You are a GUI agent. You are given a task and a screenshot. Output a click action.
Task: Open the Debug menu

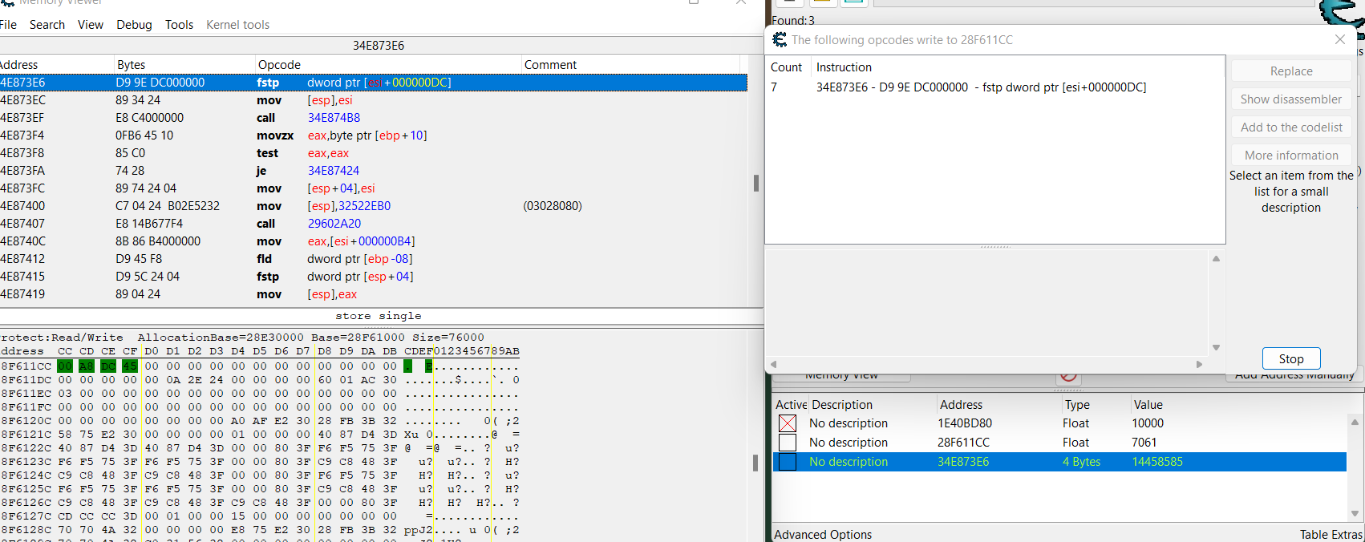point(134,25)
